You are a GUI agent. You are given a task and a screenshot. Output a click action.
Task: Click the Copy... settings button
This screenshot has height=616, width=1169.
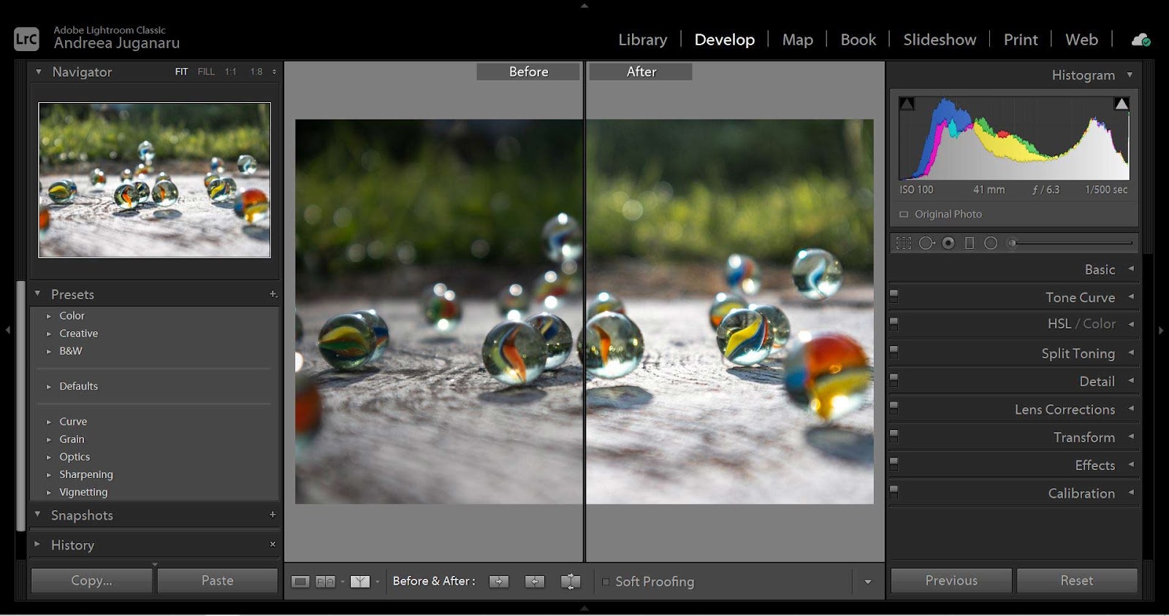tap(91, 581)
